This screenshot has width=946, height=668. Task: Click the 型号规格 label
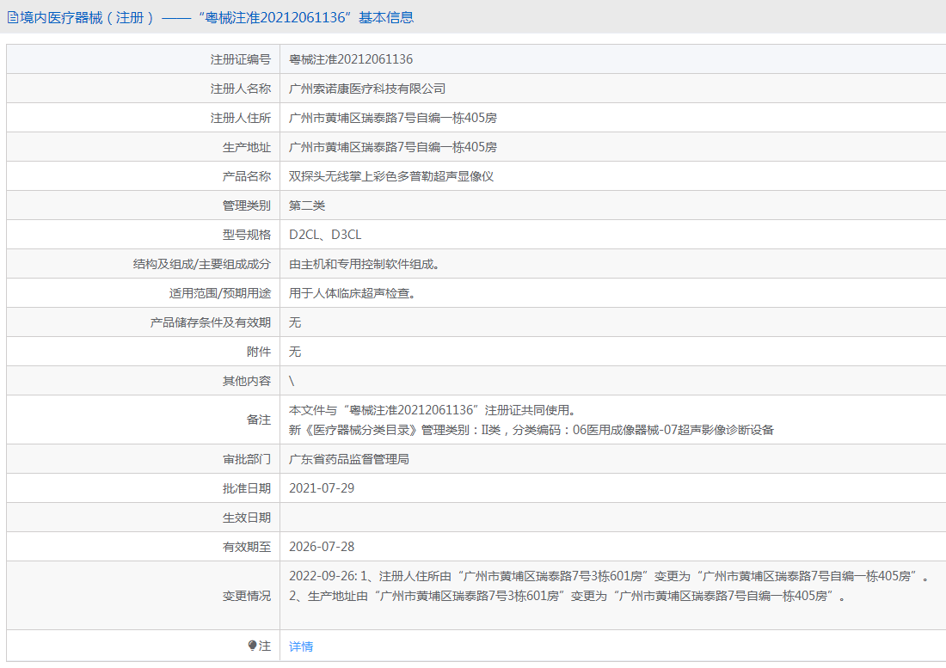[246, 235]
